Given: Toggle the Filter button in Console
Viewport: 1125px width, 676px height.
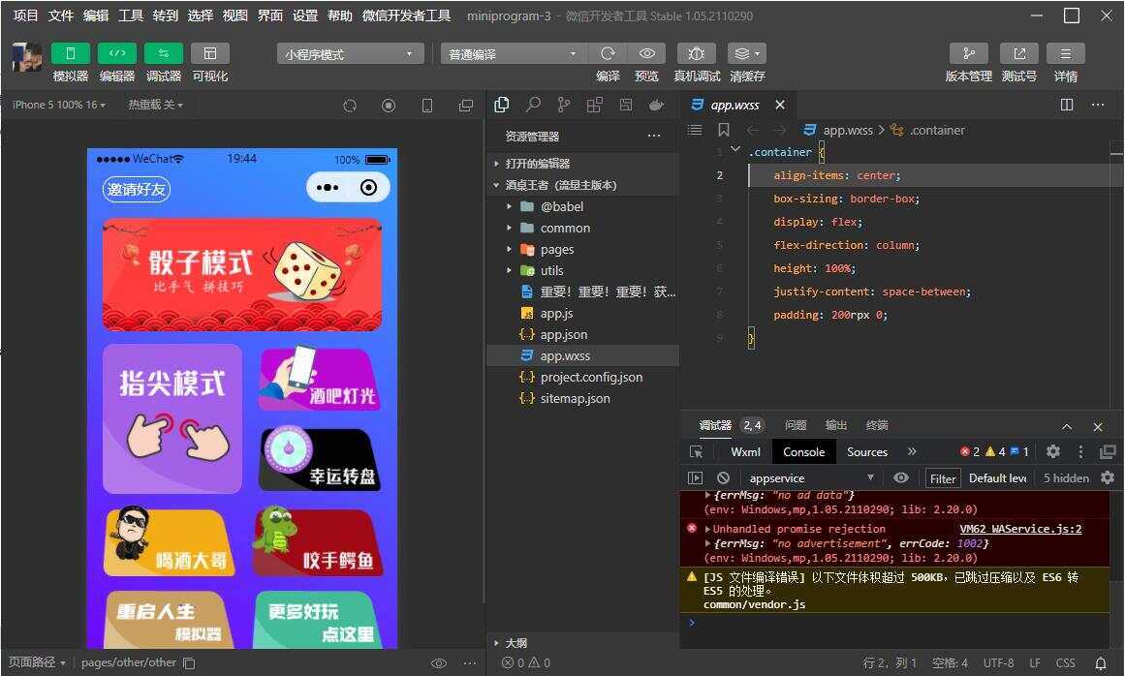Looking at the screenshot, I should (942, 477).
